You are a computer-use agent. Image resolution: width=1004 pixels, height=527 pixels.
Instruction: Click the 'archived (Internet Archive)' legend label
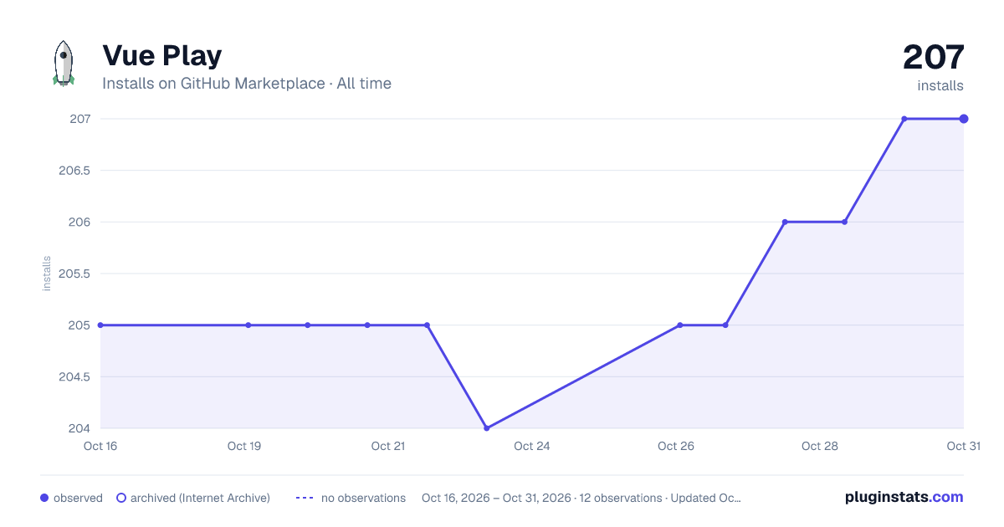coord(200,498)
